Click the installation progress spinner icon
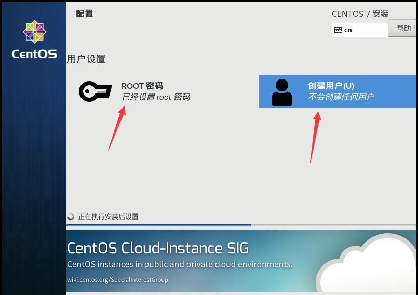The image size is (418, 295). (71, 216)
